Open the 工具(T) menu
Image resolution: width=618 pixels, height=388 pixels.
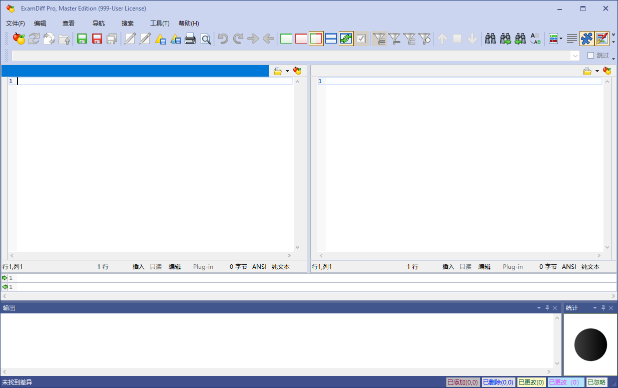click(160, 24)
